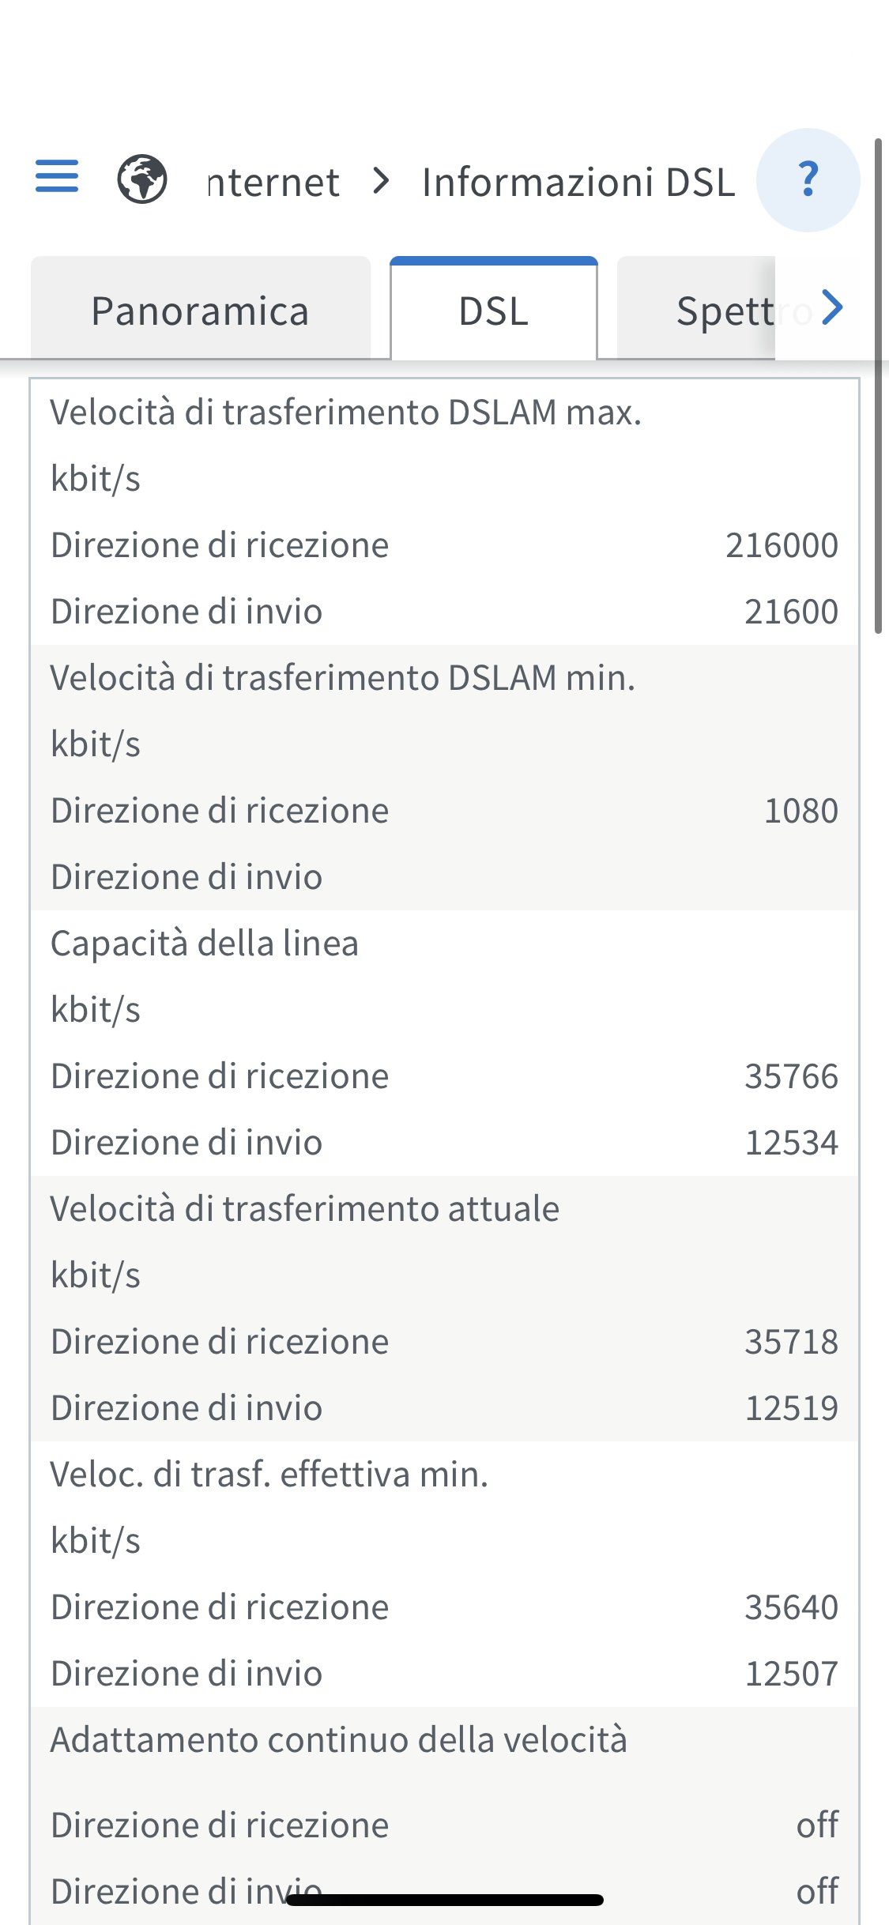This screenshot has height=1925, width=889.
Task: Select the DSL tab
Action: 494,311
